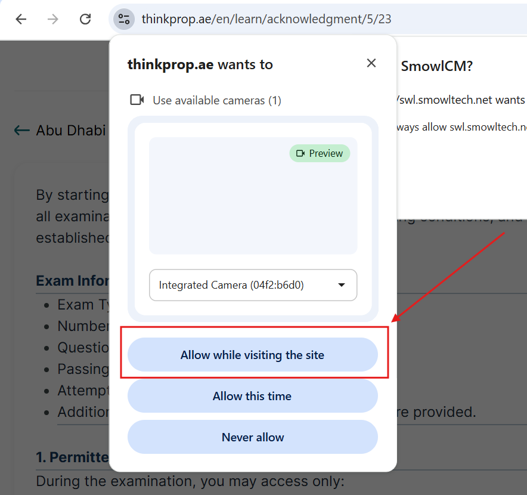This screenshot has height=495, width=527.
Task: Click the SmowlCM? dialog heading
Action: [436, 66]
